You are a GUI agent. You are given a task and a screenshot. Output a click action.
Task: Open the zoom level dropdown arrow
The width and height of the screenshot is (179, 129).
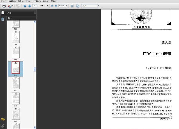(x=67, y=6)
